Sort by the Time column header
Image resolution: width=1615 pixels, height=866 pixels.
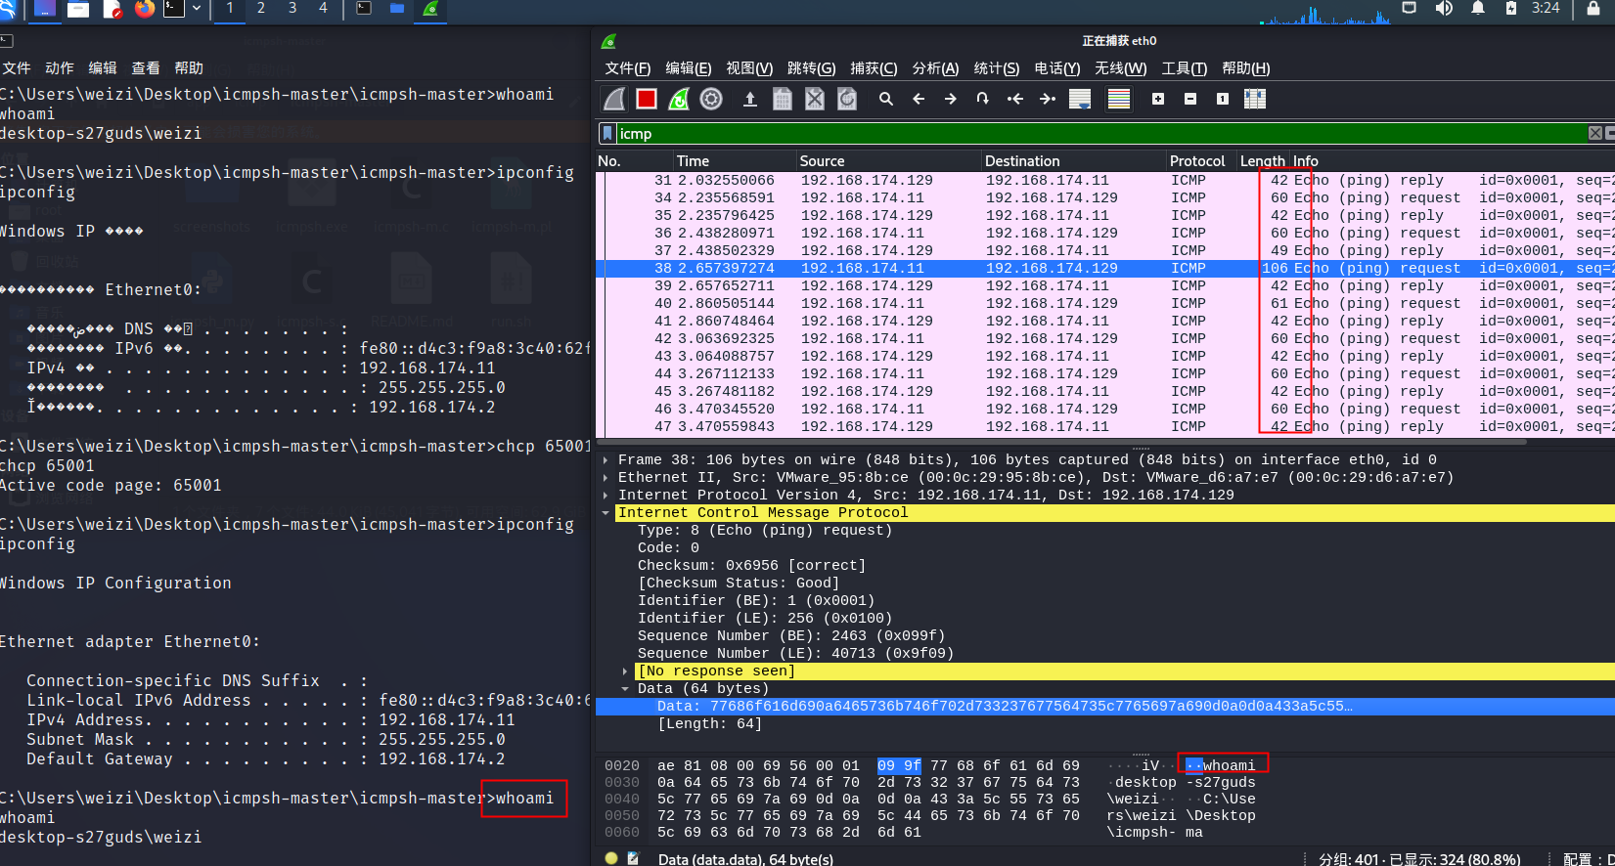734,161
